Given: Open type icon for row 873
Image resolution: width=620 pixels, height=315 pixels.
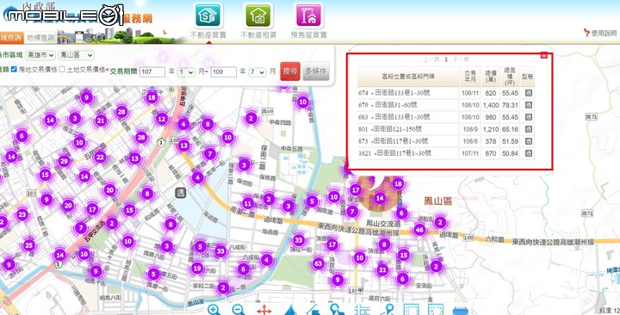Looking at the screenshot, I should (x=528, y=141).
